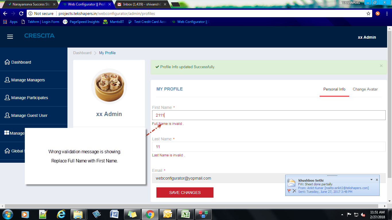Click the address bar URL

tap(107, 13)
